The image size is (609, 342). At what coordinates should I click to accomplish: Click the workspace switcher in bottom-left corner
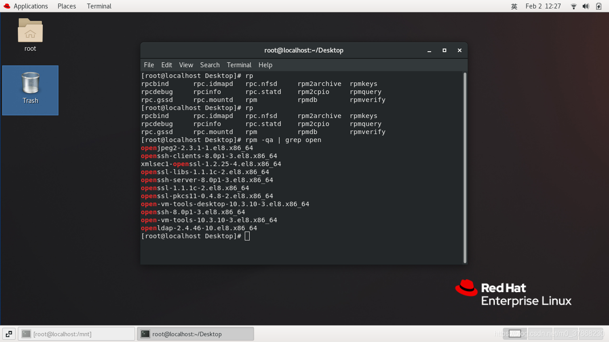point(8,333)
